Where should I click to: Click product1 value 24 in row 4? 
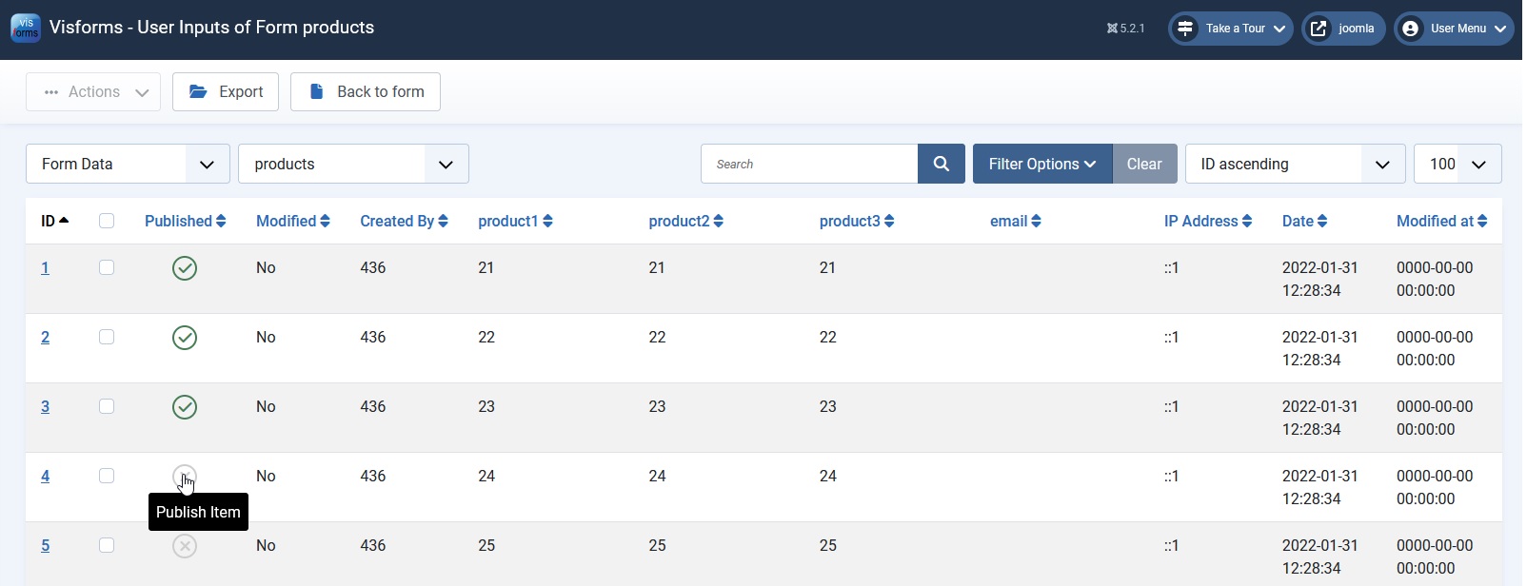tap(486, 477)
